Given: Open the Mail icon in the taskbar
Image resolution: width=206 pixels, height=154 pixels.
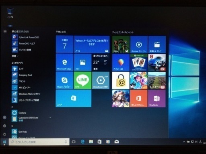Looking at the screenshot, I should 116,142.
